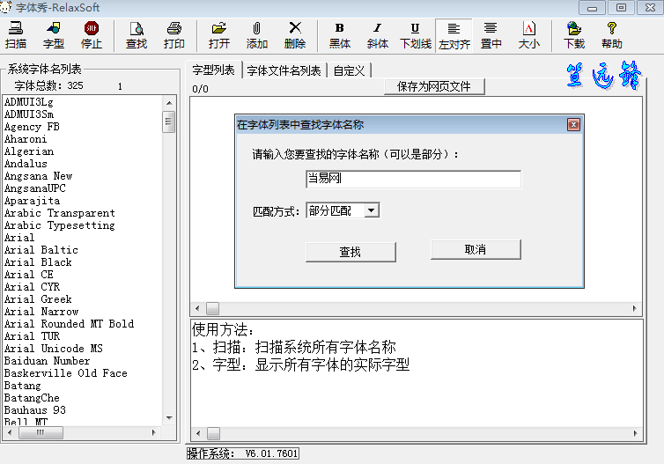Click the 保存为网页文件 button

coord(434,87)
